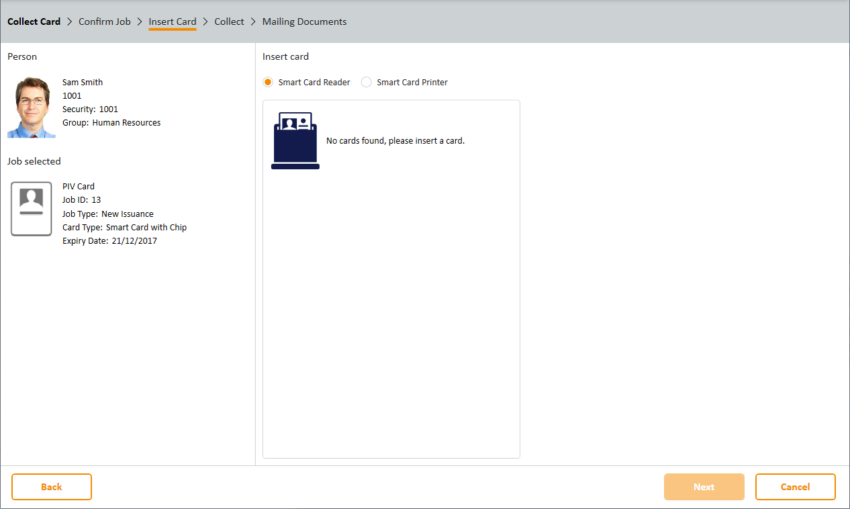
Task: Click the PIV Card job icon
Action: point(32,209)
